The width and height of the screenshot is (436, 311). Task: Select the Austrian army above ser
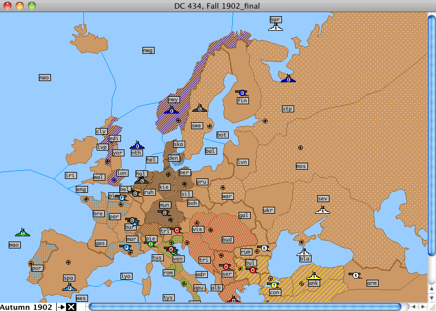pos(225,266)
